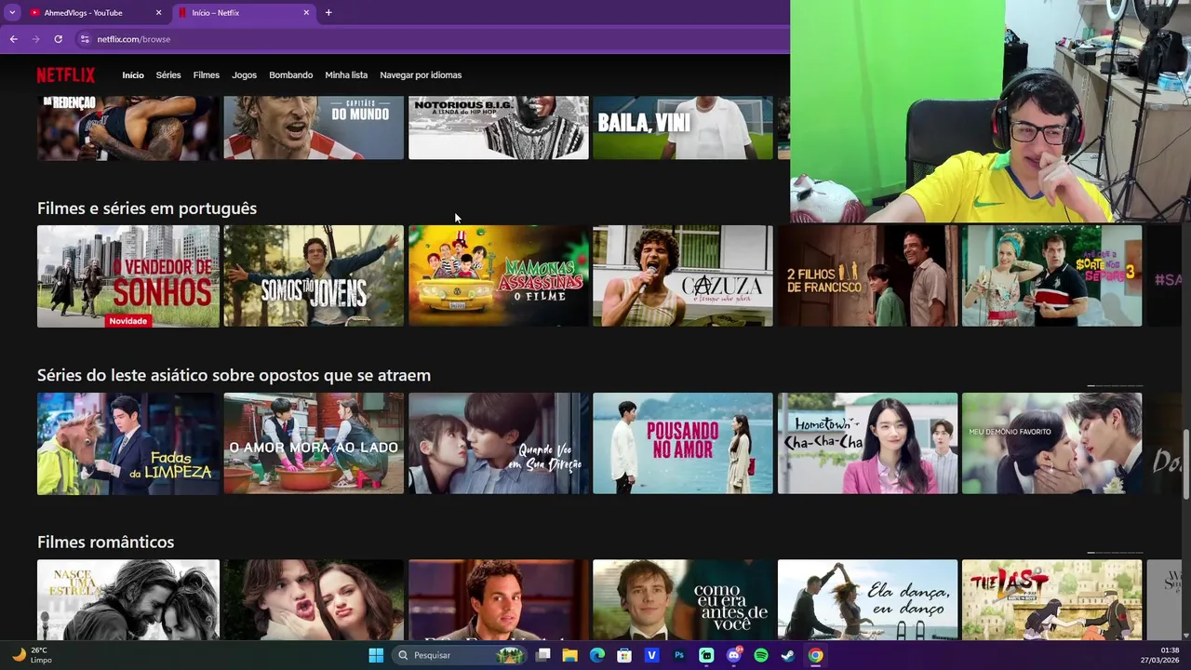
Task: Open Até que a Sorte nos Separe 3
Action: click(x=1051, y=275)
